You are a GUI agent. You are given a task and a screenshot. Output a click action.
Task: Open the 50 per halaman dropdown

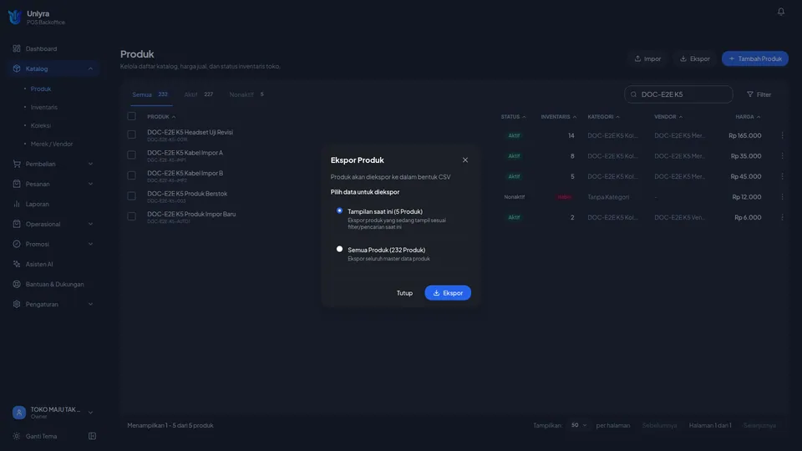coord(578,425)
